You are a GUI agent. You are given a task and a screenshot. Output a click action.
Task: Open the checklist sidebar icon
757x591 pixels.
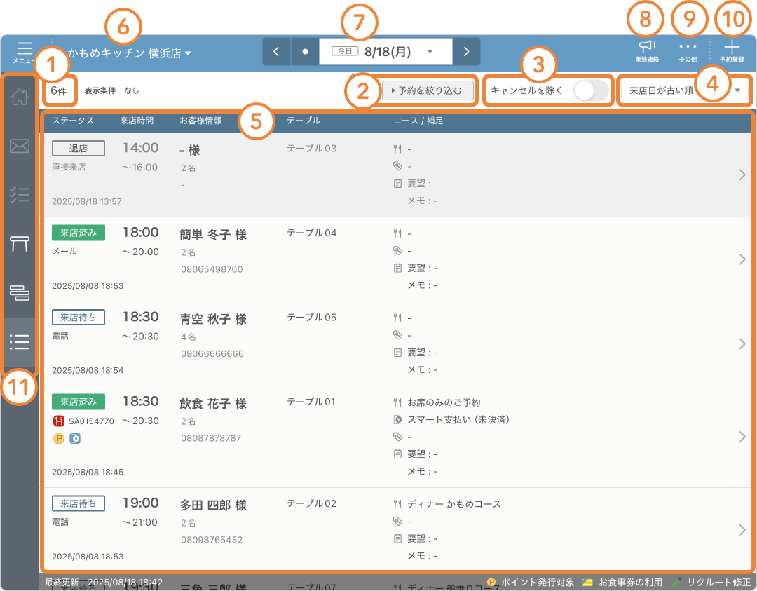click(x=20, y=195)
